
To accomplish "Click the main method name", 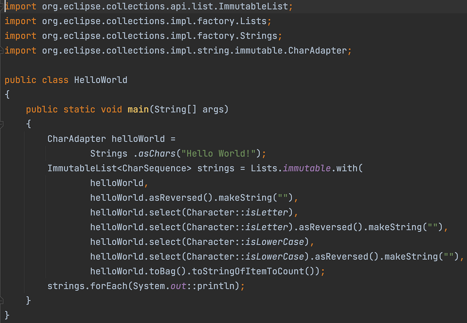I will 138,110.
